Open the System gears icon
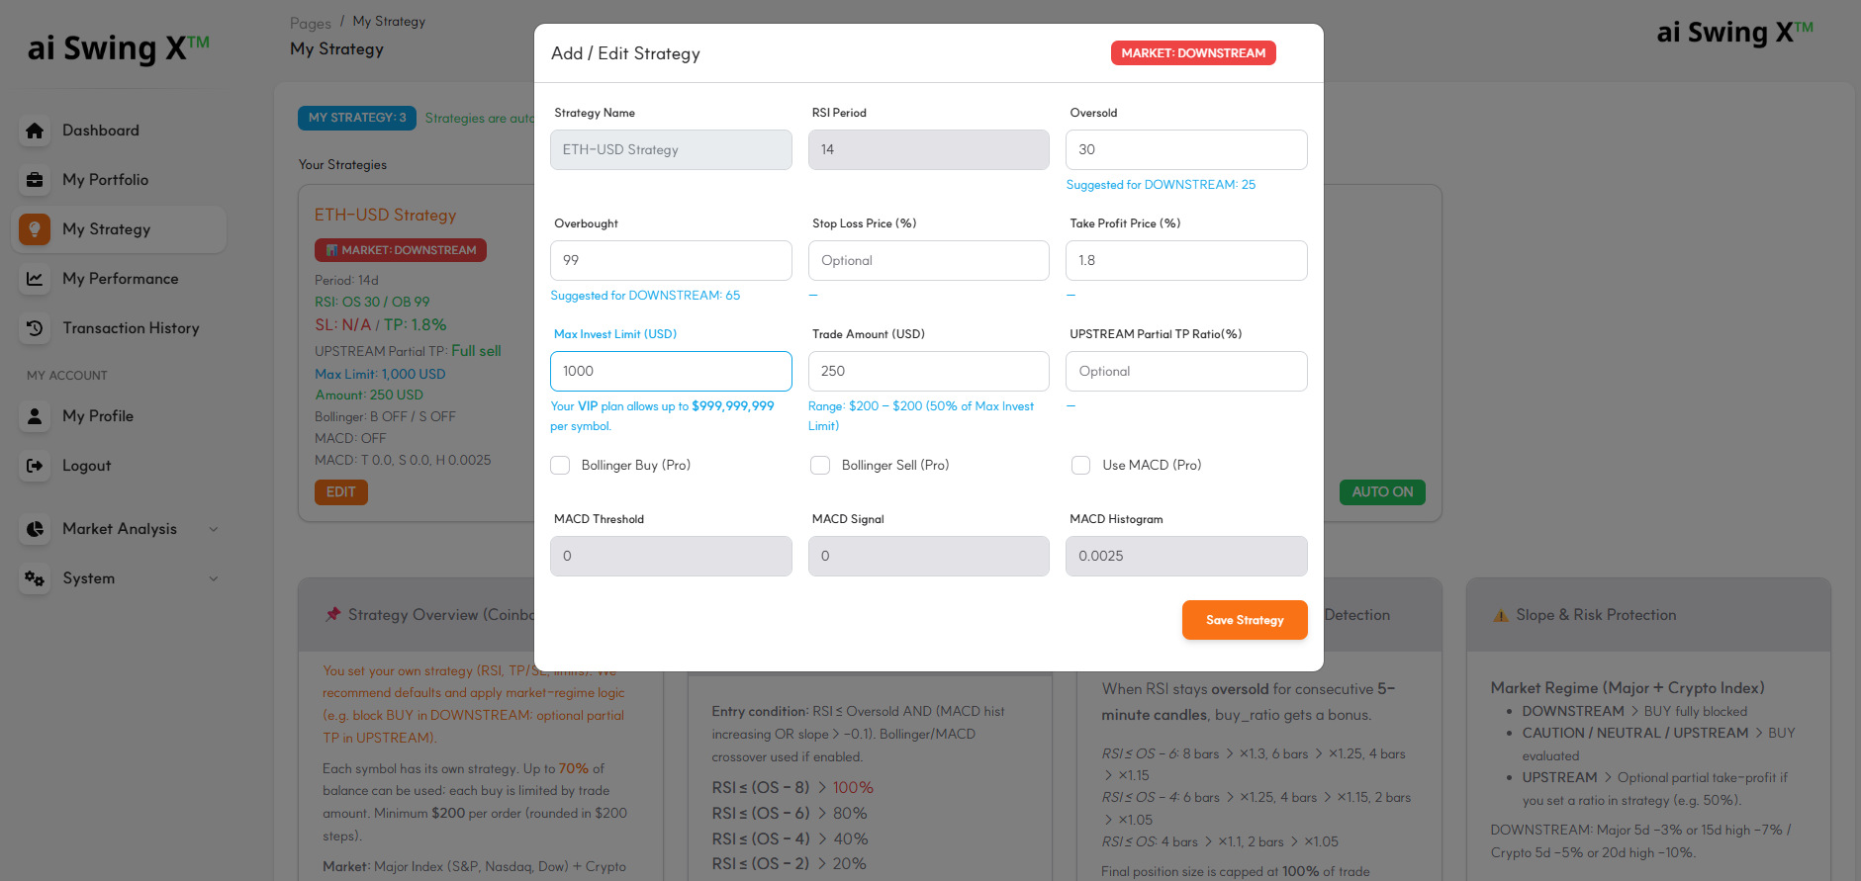The width and height of the screenshot is (1861, 881). [35, 578]
